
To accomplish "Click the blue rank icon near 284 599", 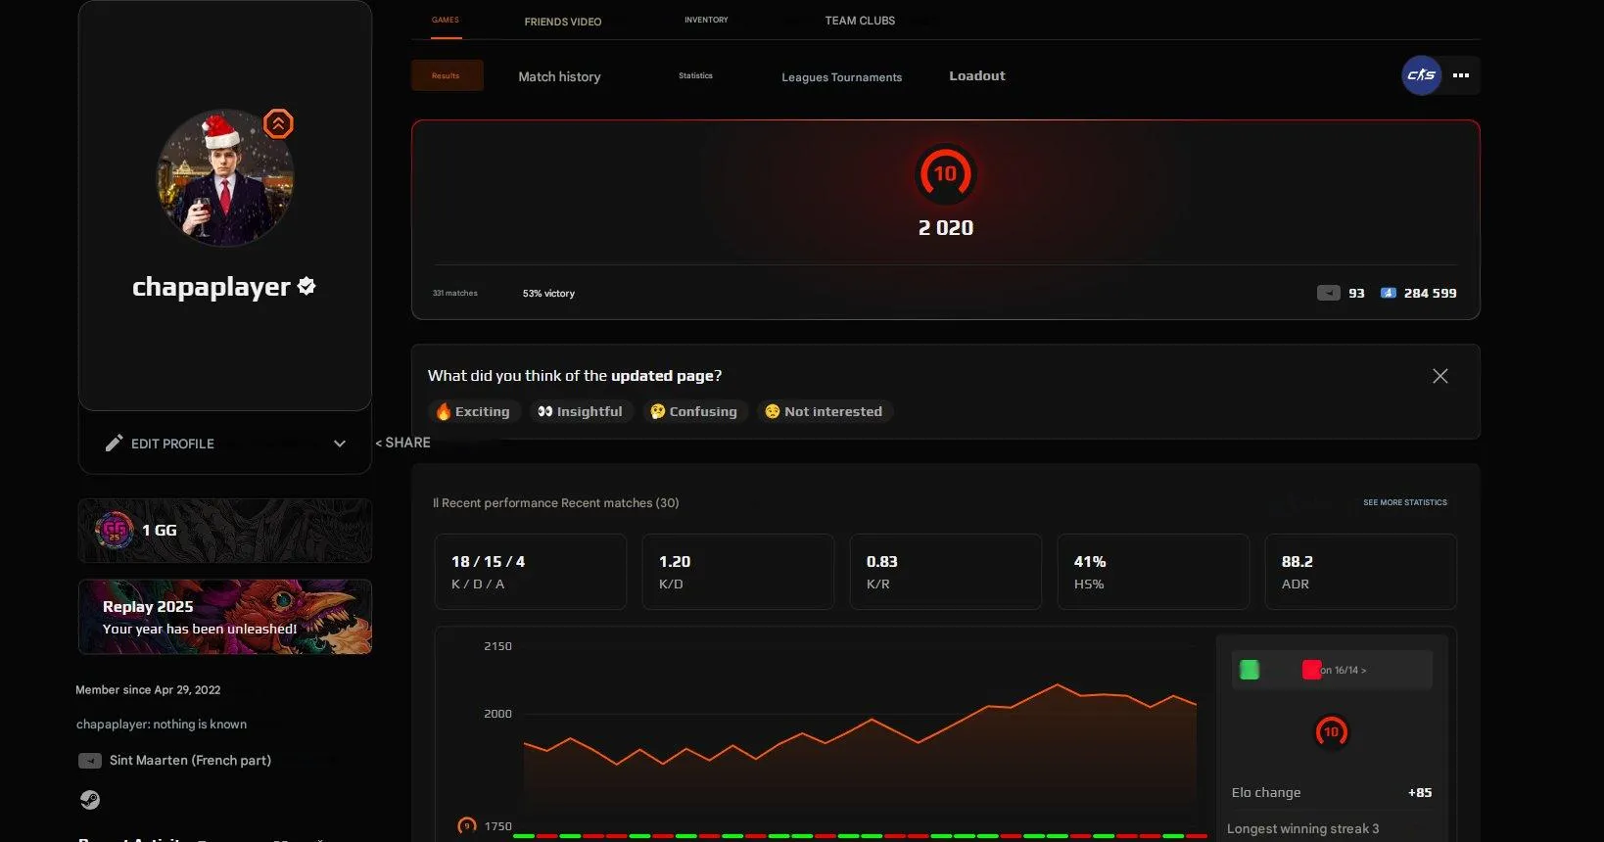I will [1389, 293].
